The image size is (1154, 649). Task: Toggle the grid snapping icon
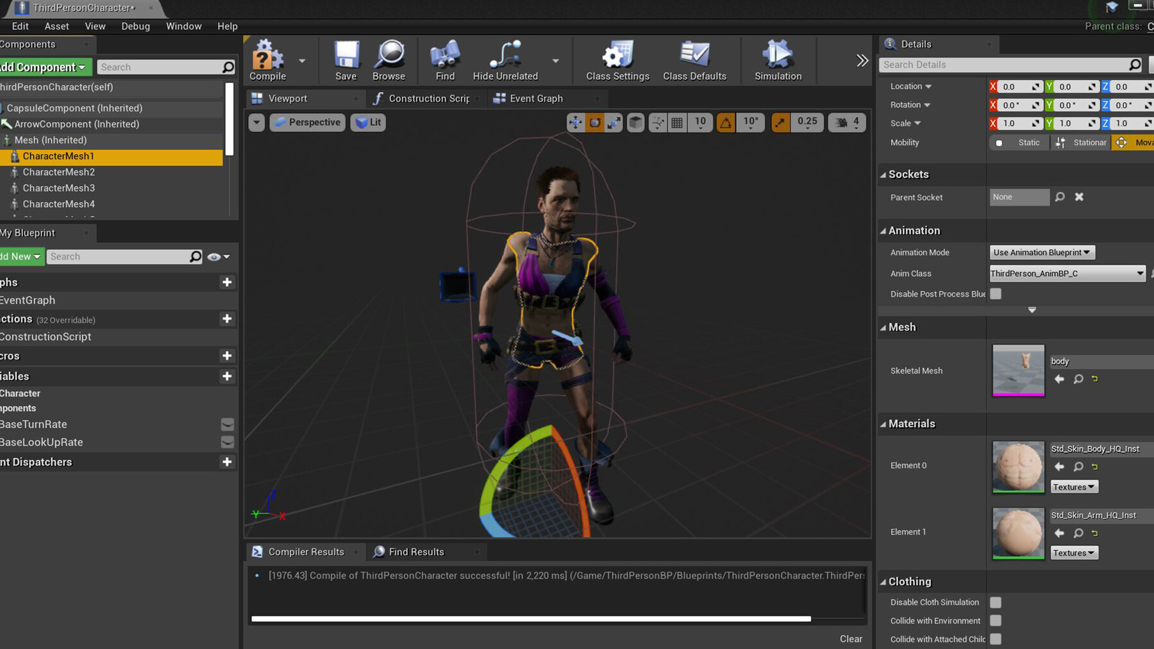pyautogui.click(x=677, y=122)
